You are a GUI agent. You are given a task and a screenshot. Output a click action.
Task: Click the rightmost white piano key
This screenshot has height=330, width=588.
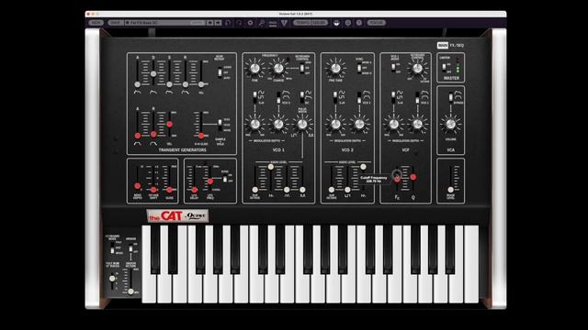471,264
